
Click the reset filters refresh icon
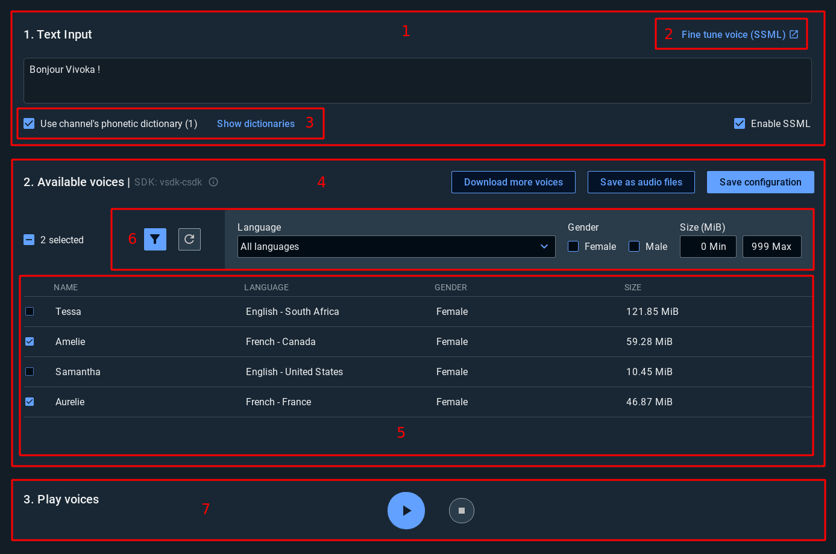(x=189, y=240)
